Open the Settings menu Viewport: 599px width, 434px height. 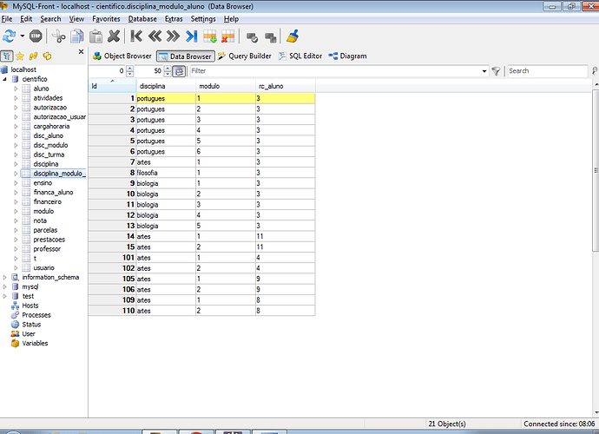coord(203,19)
